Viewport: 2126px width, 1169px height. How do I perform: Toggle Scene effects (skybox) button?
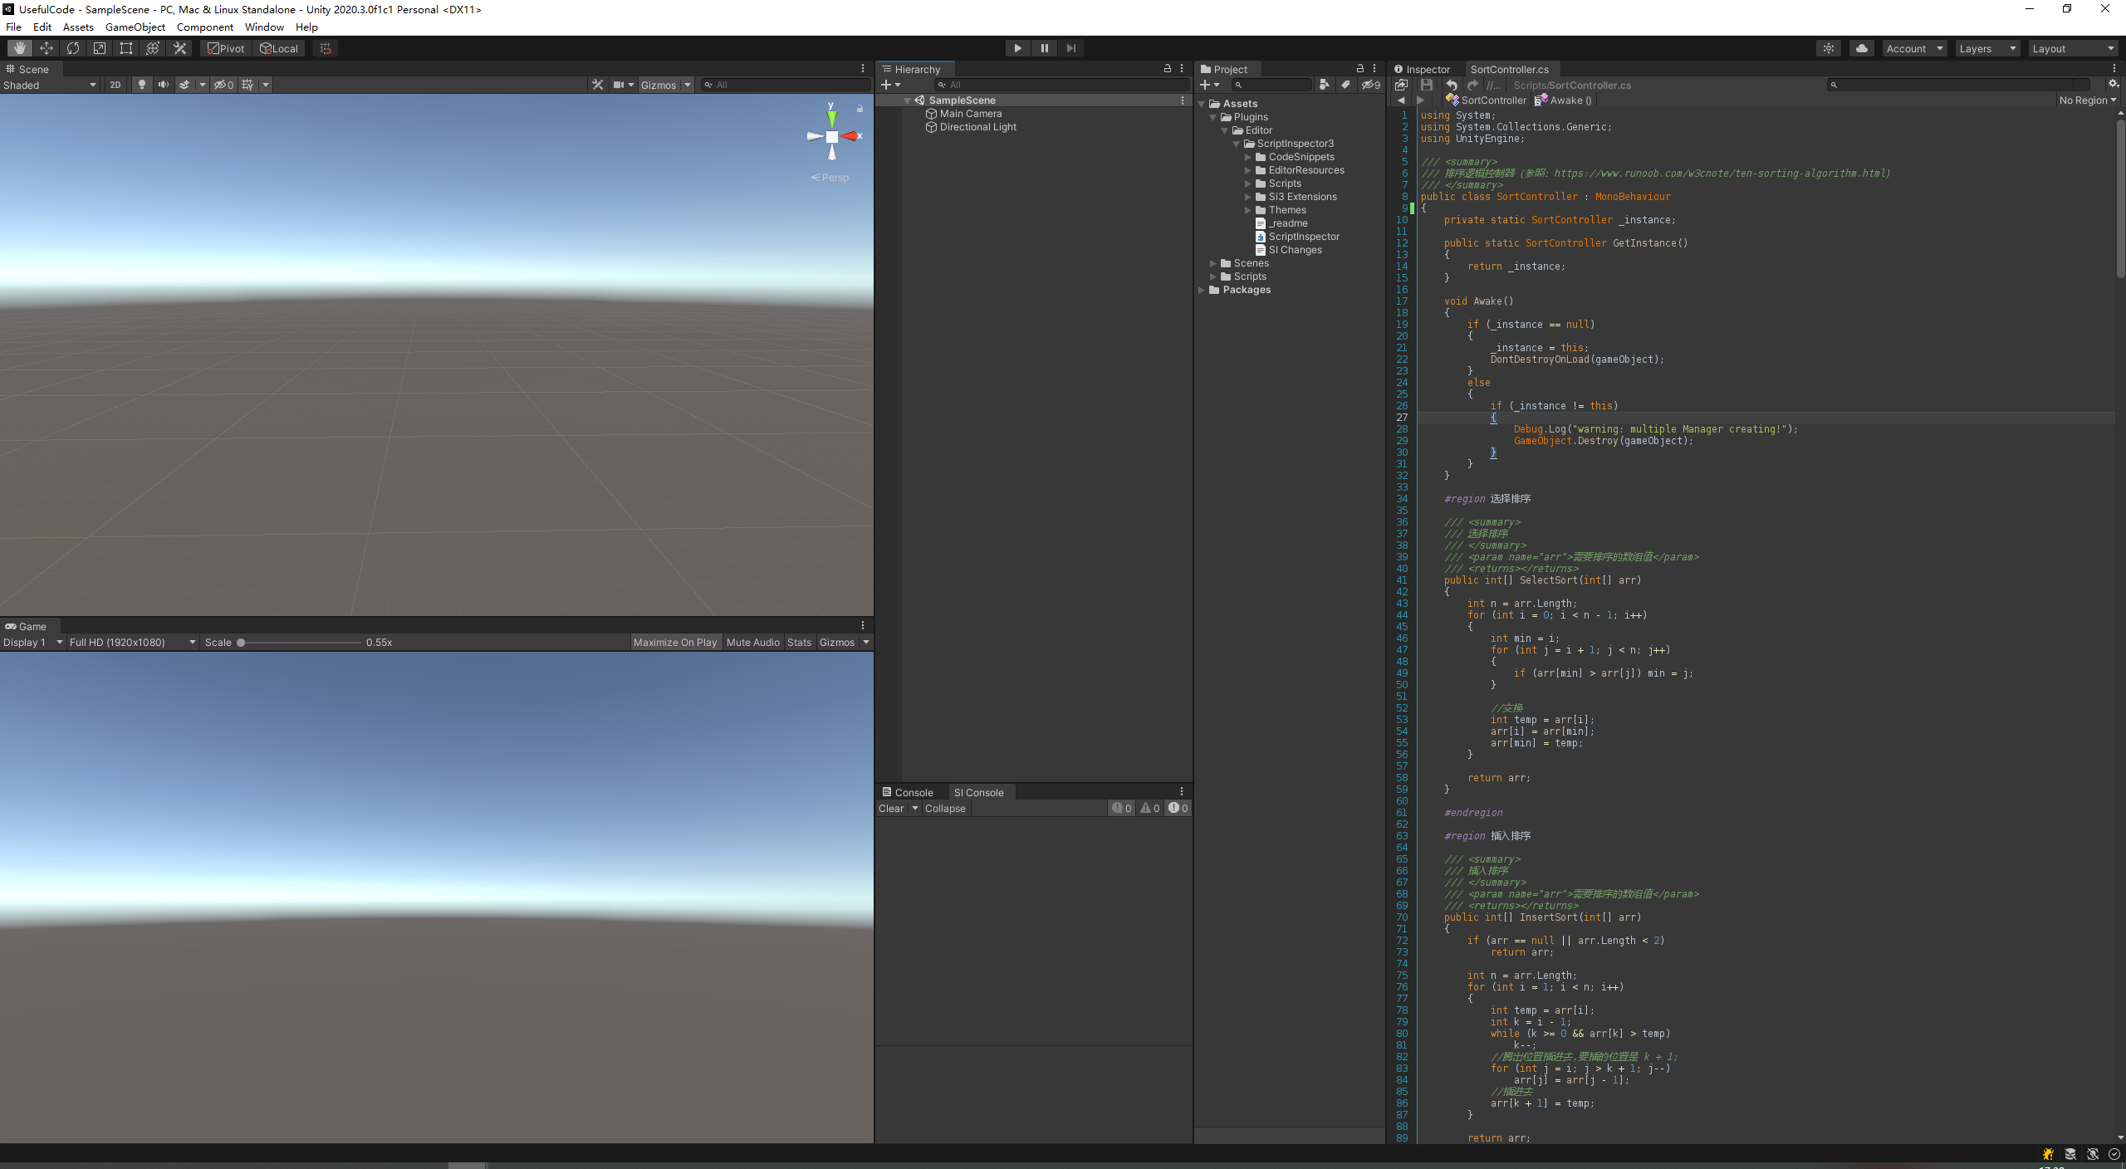(x=184, y=85)
